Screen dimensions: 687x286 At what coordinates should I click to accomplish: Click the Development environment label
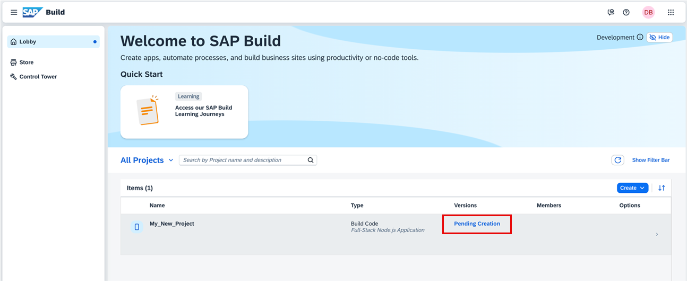tap(615, 38)
